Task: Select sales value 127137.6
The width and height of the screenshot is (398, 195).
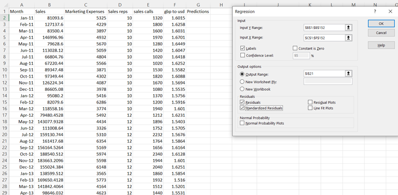Action: coord(49,25)
